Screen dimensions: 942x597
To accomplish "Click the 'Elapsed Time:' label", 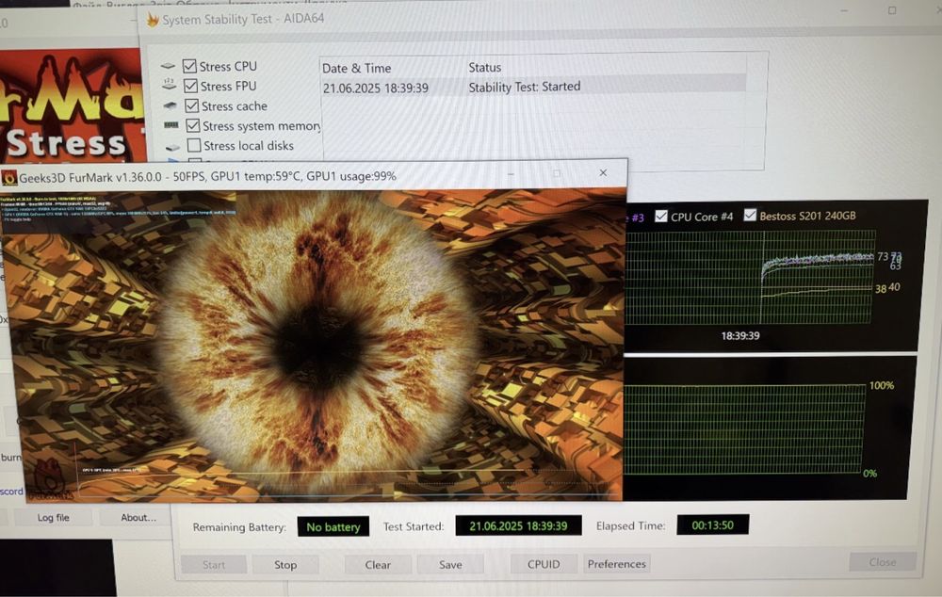I will click(x=631, y=525).
